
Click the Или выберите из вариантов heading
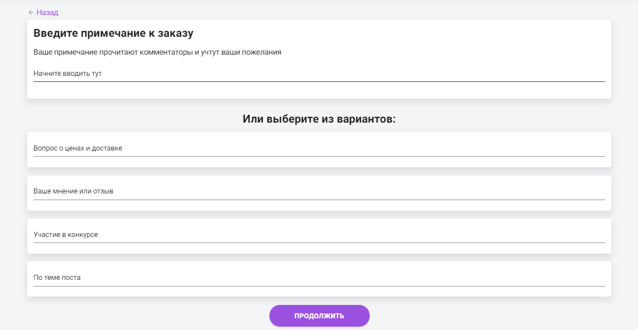pyautogui.click(x=319, y=119)
